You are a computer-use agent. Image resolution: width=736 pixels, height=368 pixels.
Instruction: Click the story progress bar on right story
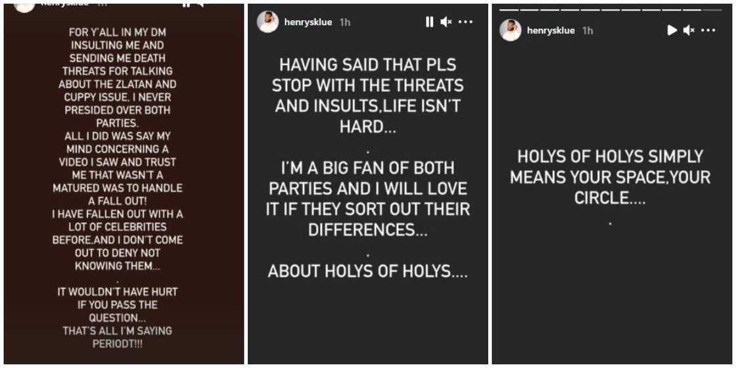(610, 10)
